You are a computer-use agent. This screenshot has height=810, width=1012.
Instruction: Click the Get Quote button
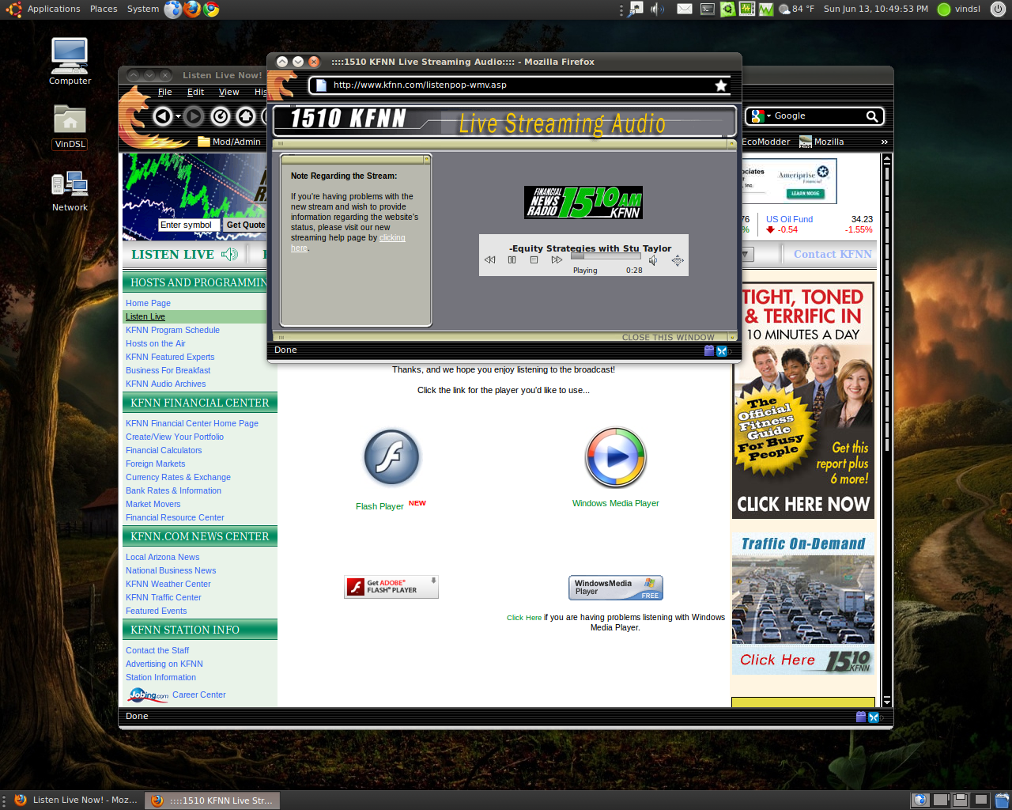pyautogui.click(x=246, y=225)
